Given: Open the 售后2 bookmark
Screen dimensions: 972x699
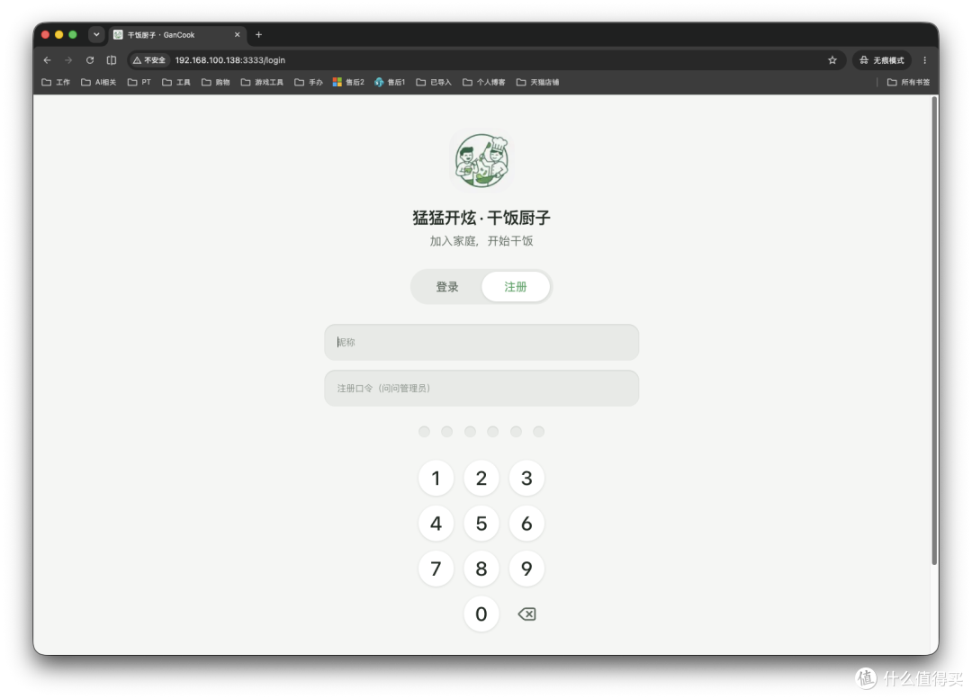Looking at the screenshot, I should [x=348, y=82].
